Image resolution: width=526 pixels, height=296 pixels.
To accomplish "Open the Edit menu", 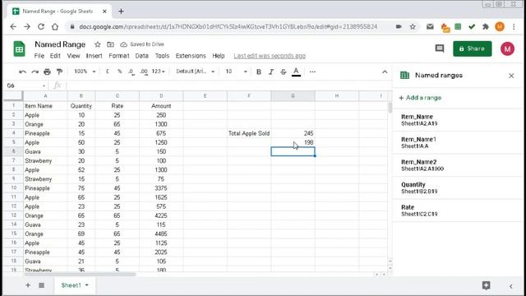I will click(x=55, y=56).
